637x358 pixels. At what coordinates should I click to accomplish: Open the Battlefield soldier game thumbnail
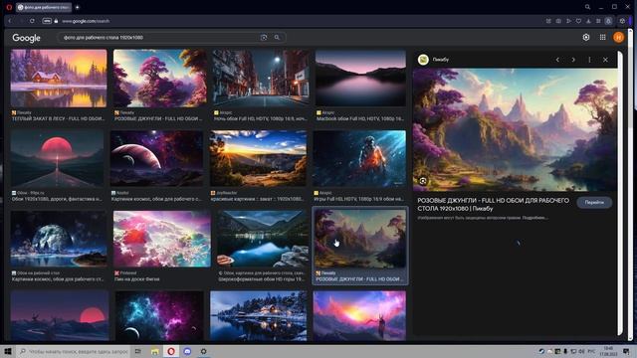pos(359,159)
